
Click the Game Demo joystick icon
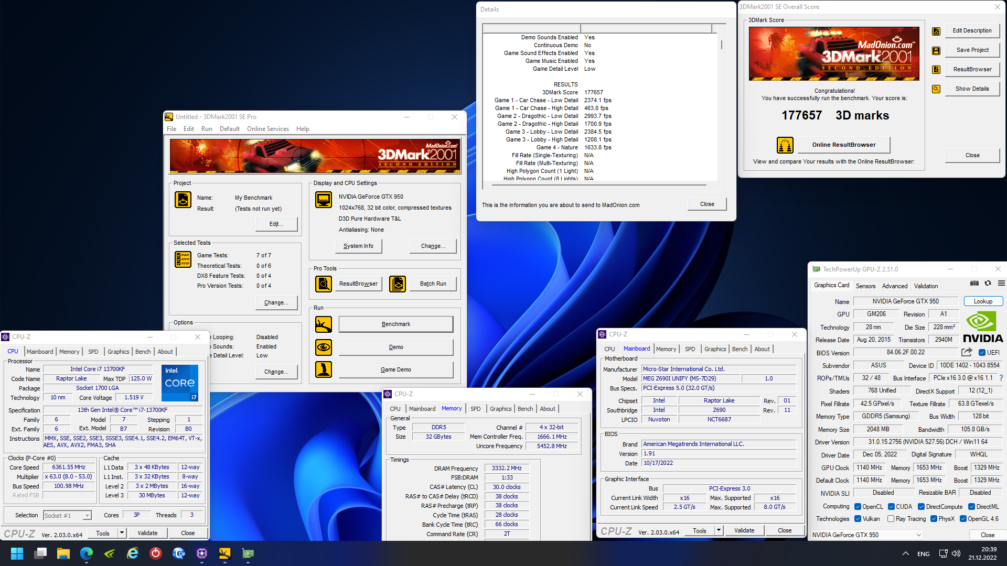[x=324, y=369]
